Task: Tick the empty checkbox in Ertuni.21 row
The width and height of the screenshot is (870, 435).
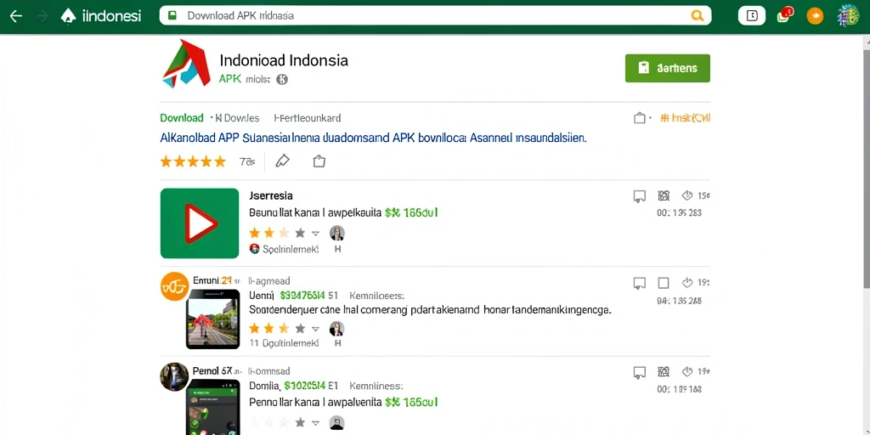Action: click(x=664, y=284)
